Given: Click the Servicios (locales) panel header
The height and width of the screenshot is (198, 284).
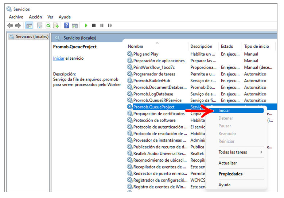Looking at the screenshot, I should point(80,38).
